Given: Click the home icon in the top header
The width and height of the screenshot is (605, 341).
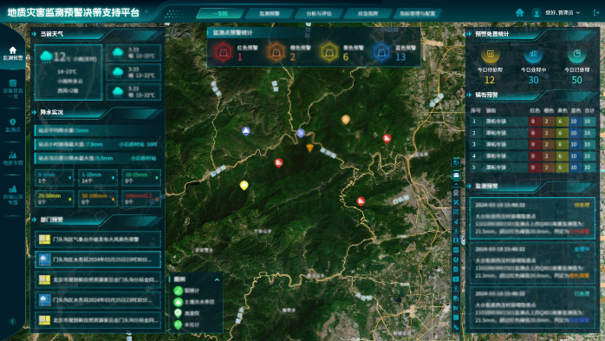Looking at the screenshot, I should point(520,13).
